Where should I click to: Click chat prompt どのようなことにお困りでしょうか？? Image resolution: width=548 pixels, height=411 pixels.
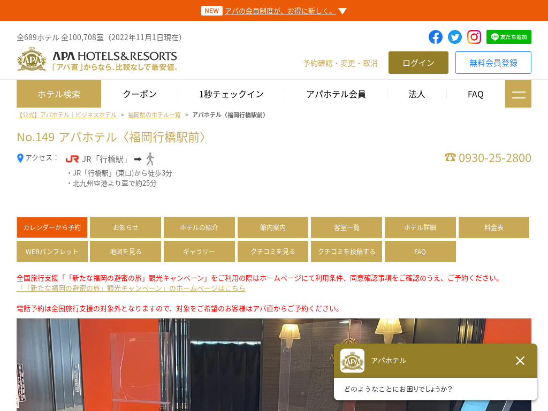[x=398, y=389]
